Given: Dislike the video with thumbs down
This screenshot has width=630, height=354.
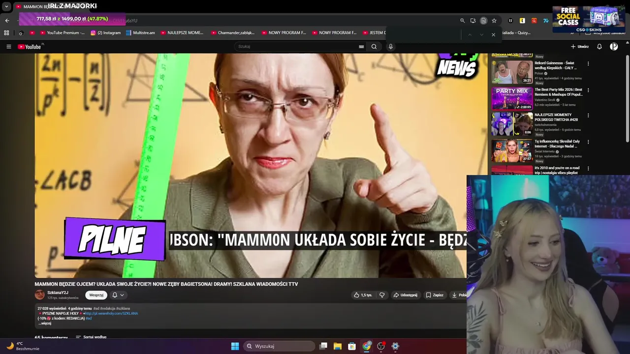Looking at the screenshot, I should tap(382, 295).
